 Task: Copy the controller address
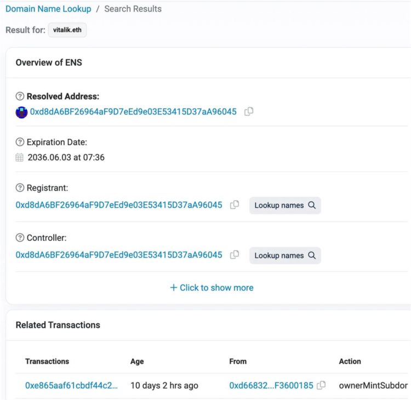pos(235,255)
